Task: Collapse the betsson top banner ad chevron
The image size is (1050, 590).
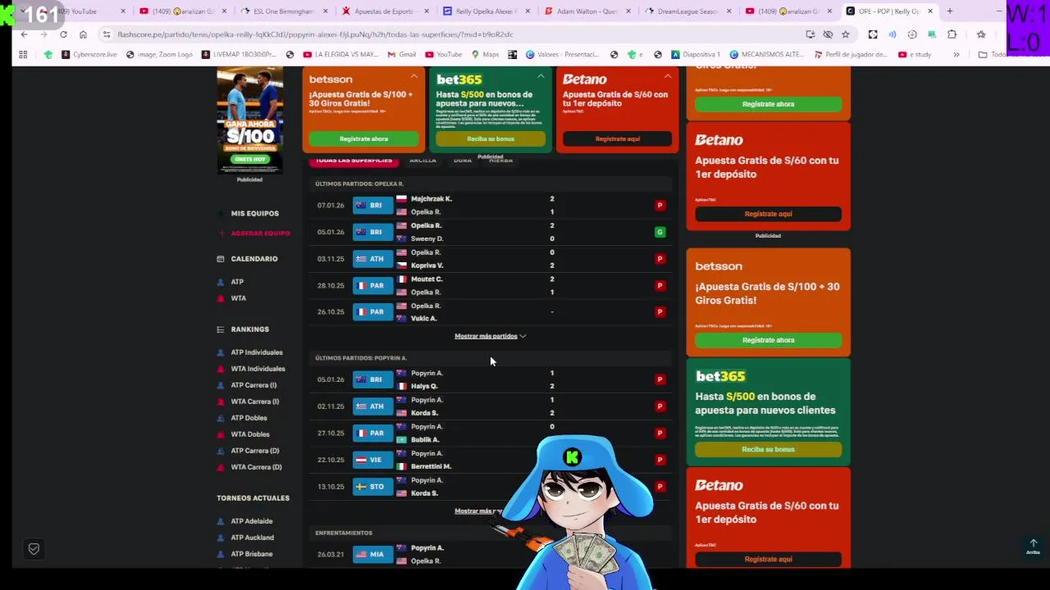Action: [413, 76]
